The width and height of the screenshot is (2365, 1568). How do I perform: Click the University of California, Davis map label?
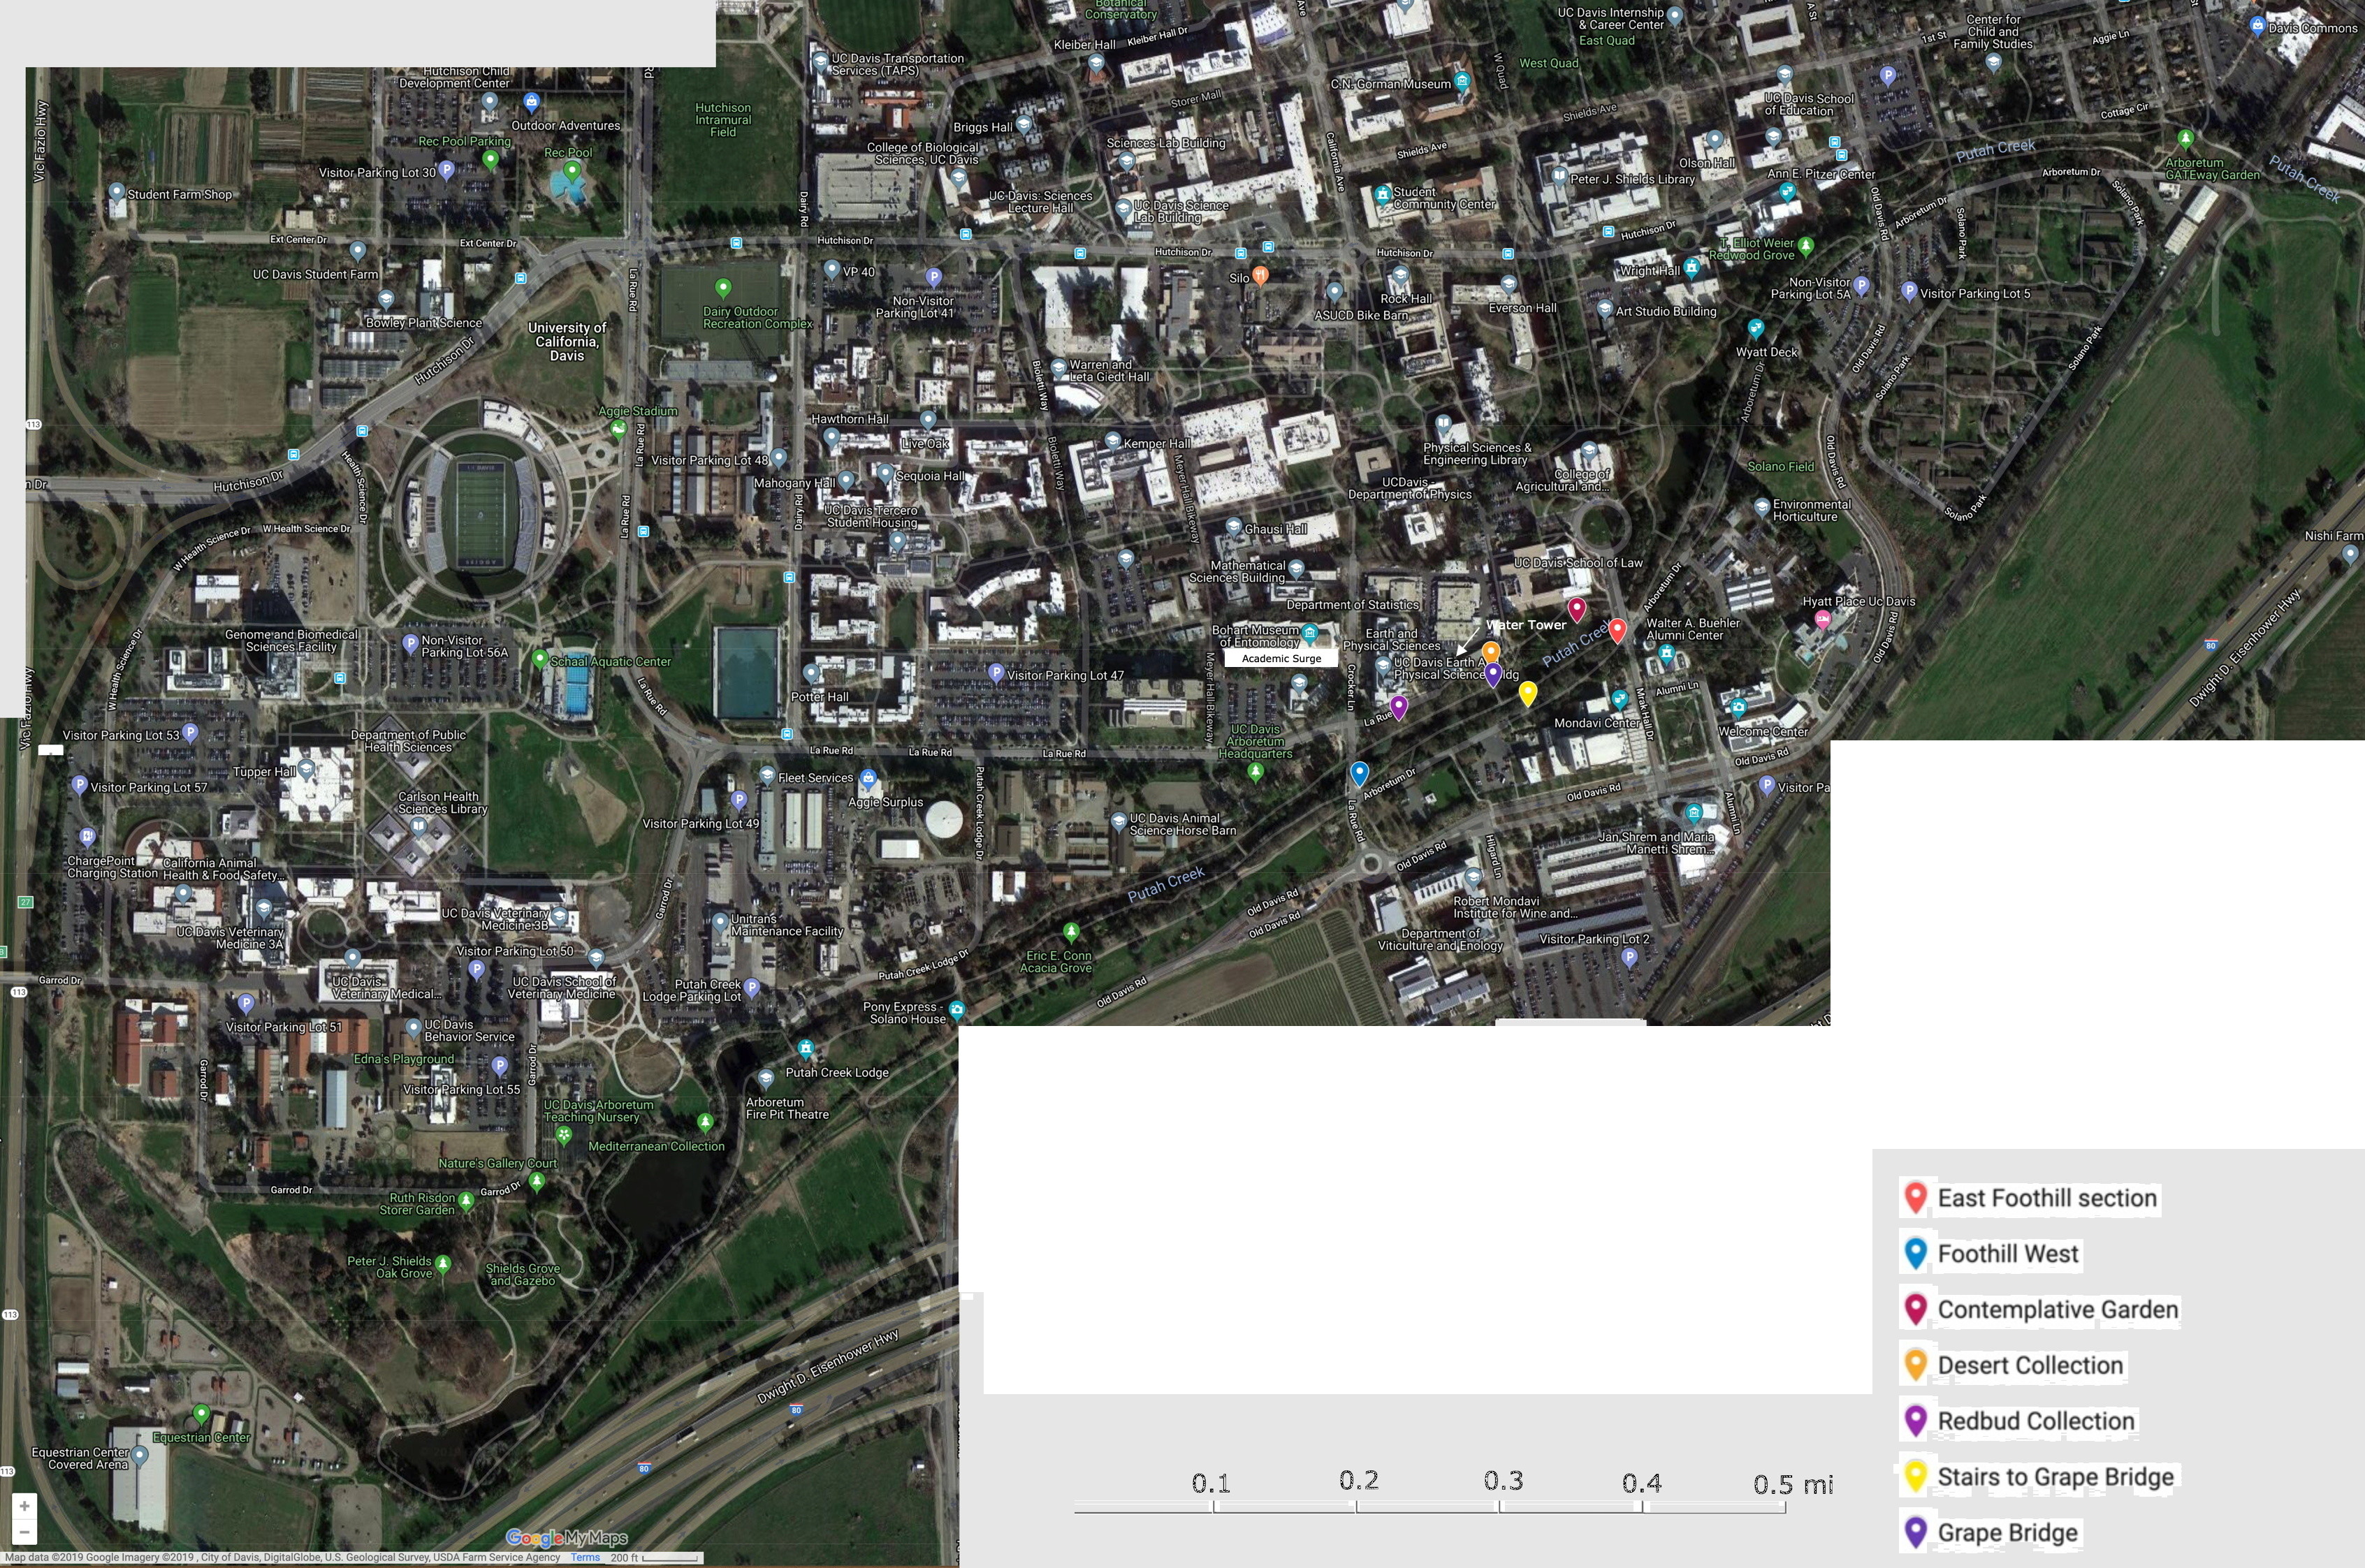tap(566, 341)
